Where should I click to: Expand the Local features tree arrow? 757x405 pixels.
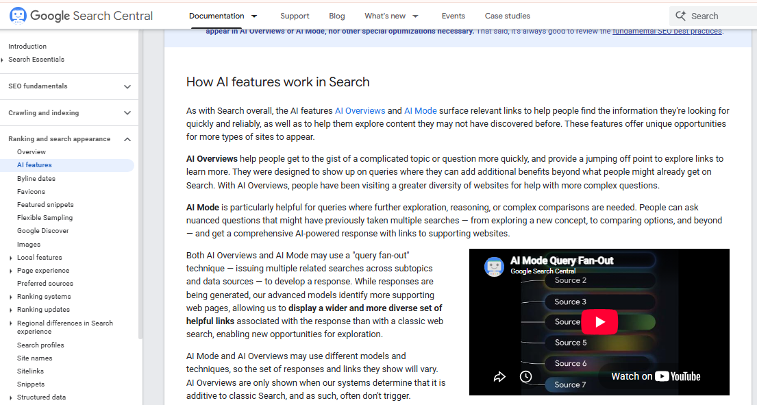point(11,258)
